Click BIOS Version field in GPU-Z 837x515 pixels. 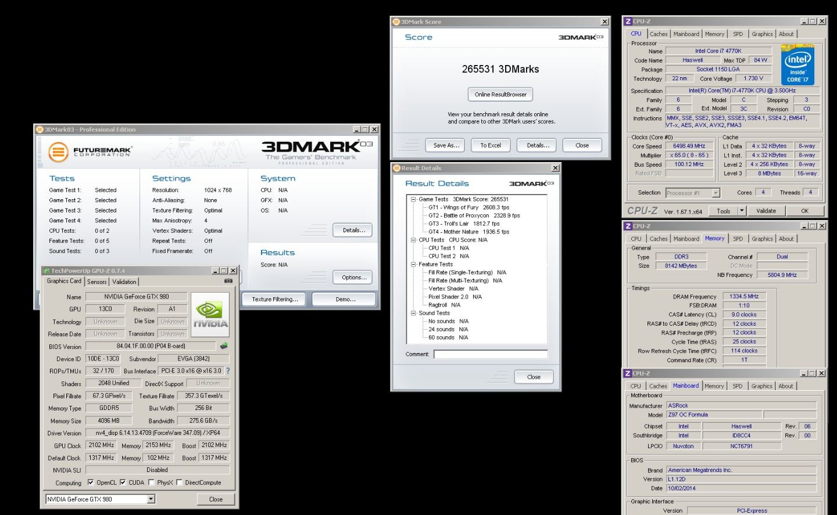151,346
